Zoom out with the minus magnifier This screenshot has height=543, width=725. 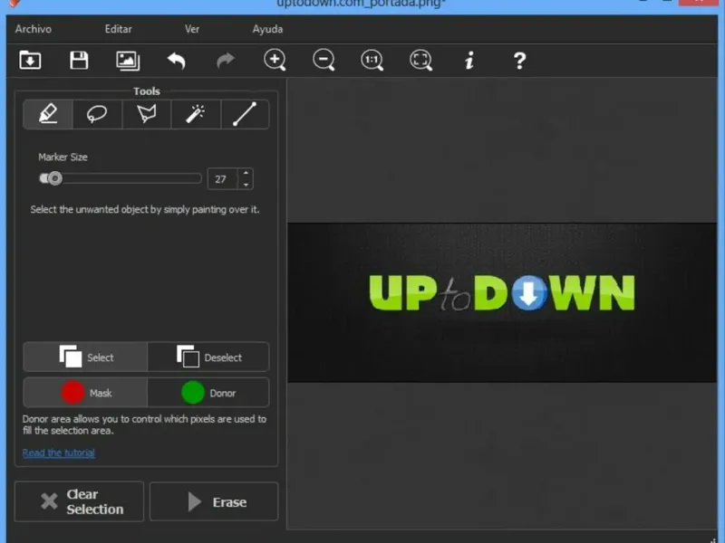click(324, 60)
